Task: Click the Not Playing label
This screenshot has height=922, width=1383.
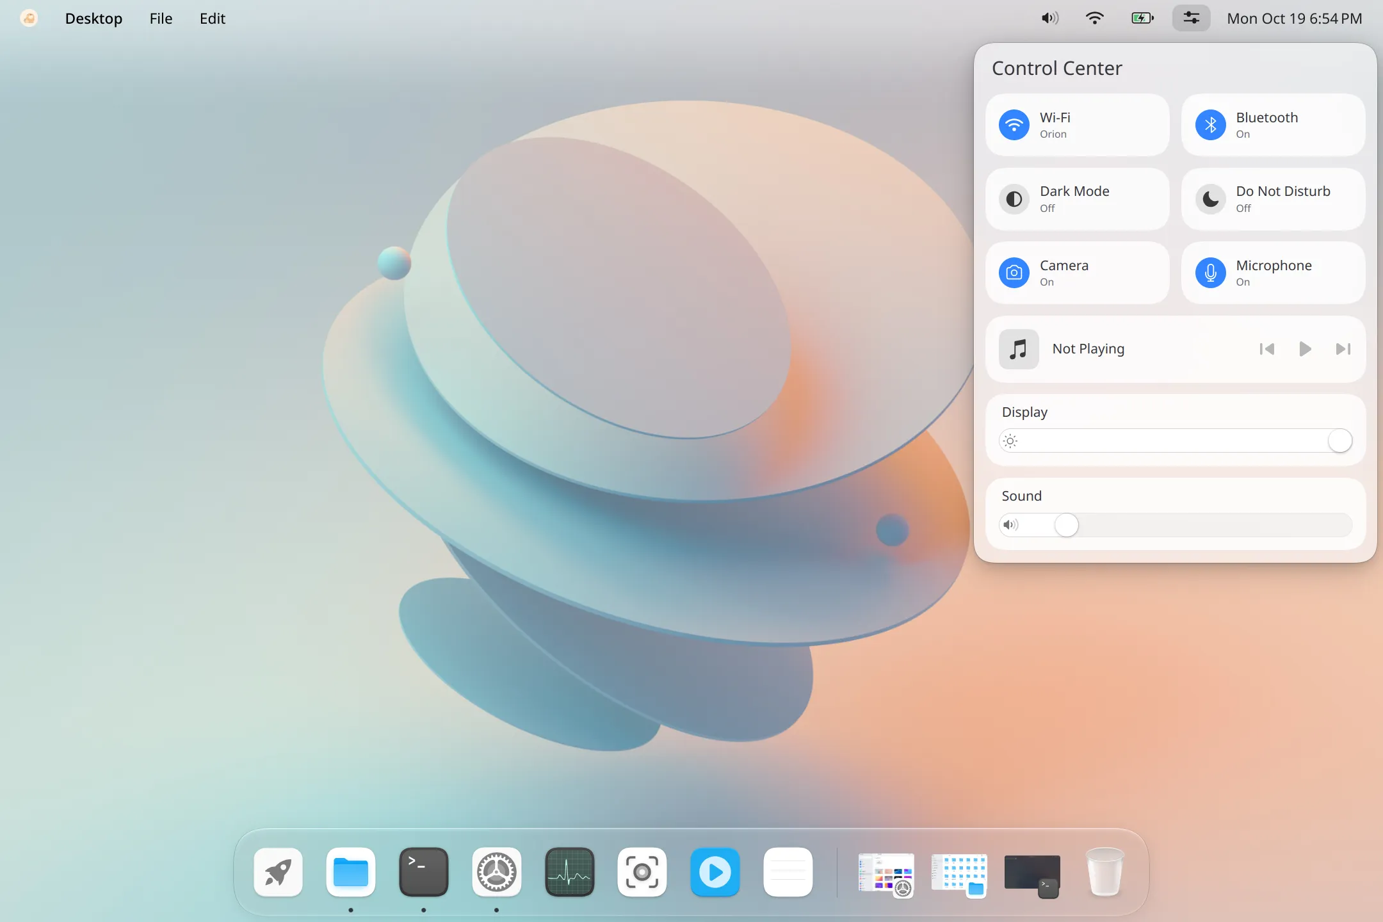Action: tap(1088, 349)
